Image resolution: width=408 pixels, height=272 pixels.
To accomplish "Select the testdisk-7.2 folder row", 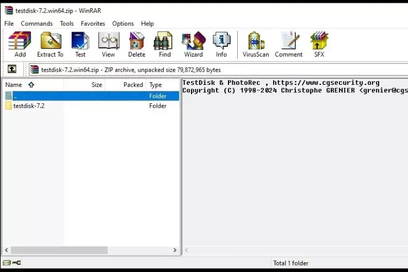I will (91, 106).
